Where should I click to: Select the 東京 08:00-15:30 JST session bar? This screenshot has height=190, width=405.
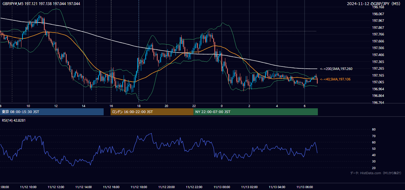[x=52, y=112]
